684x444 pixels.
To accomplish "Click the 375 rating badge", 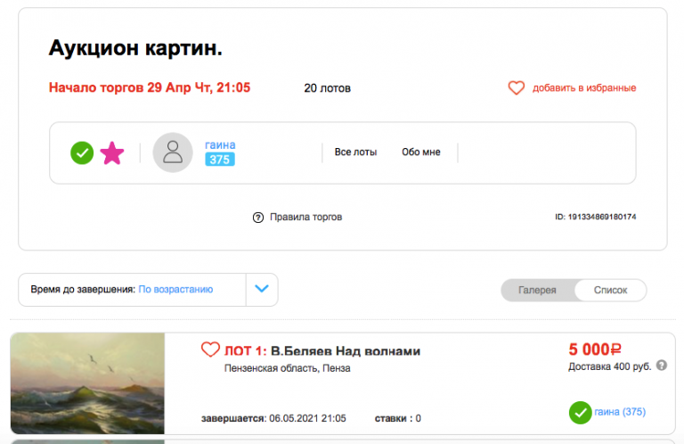I will (219, 160).
